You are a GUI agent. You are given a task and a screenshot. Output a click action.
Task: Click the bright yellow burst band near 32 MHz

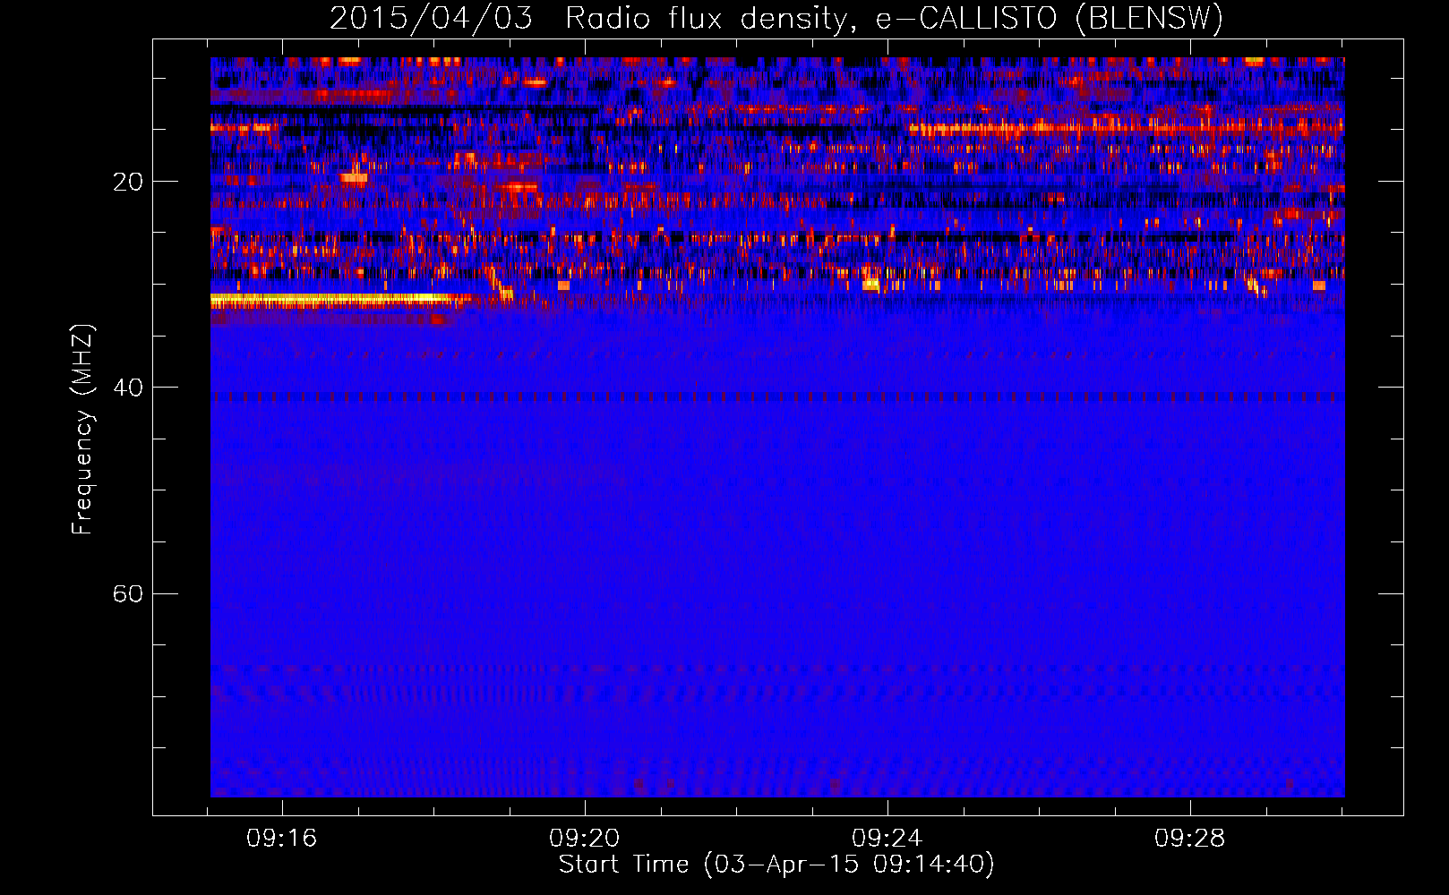tap(340, 300)
